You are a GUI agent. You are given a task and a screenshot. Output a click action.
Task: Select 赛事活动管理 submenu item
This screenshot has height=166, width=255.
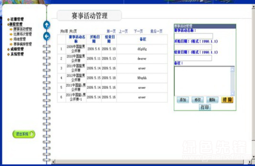[22, 29]
